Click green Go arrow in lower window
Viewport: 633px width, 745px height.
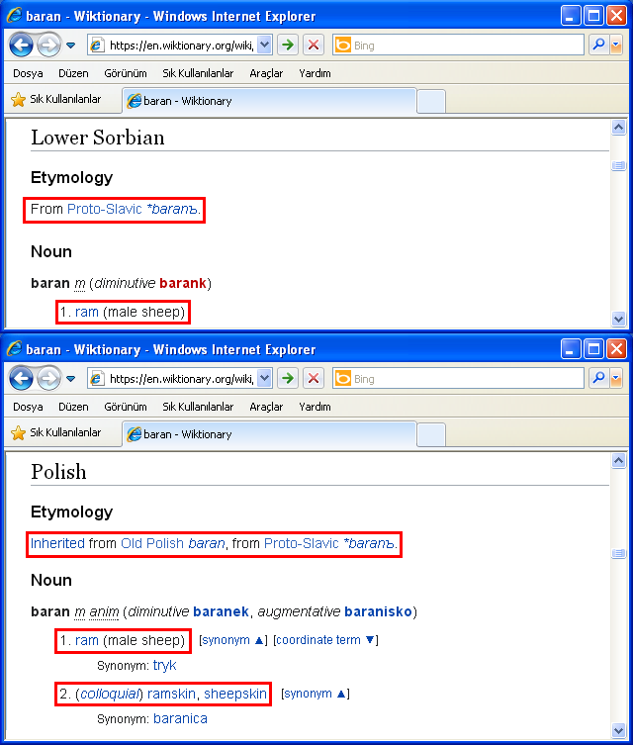(288, 379)
